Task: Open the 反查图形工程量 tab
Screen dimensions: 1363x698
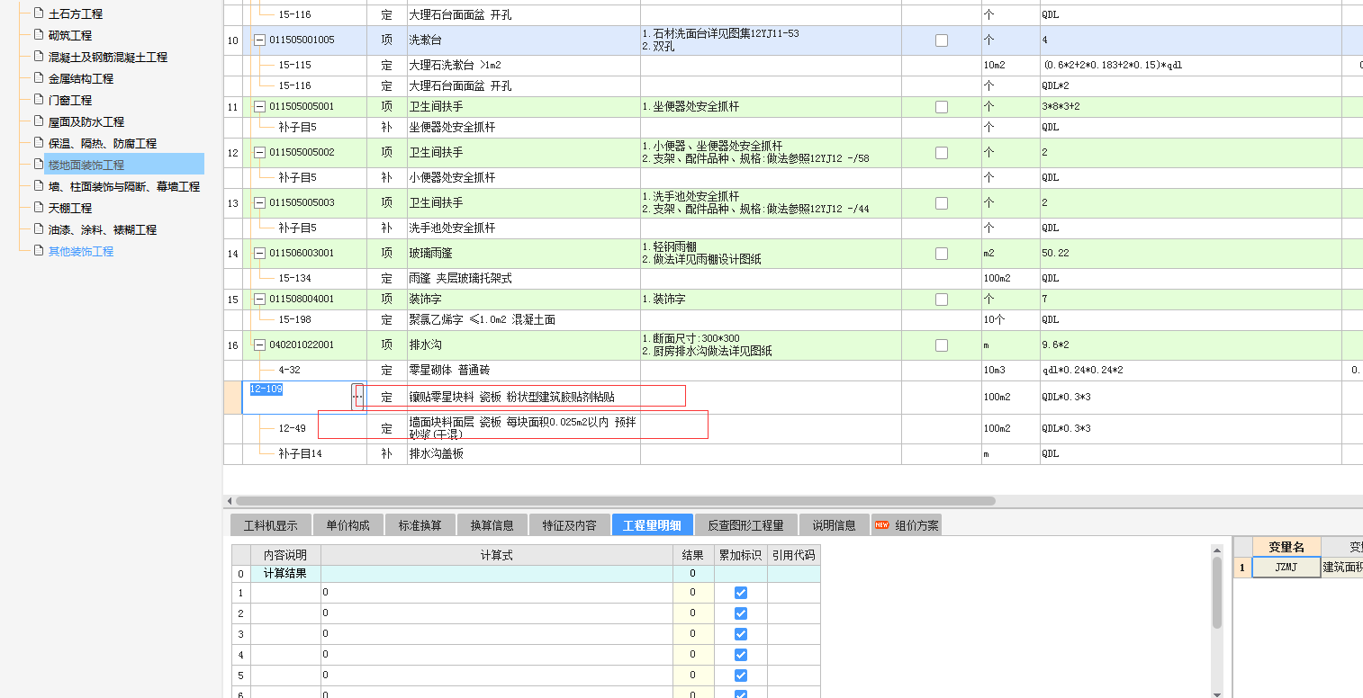Action: point(745,525)
